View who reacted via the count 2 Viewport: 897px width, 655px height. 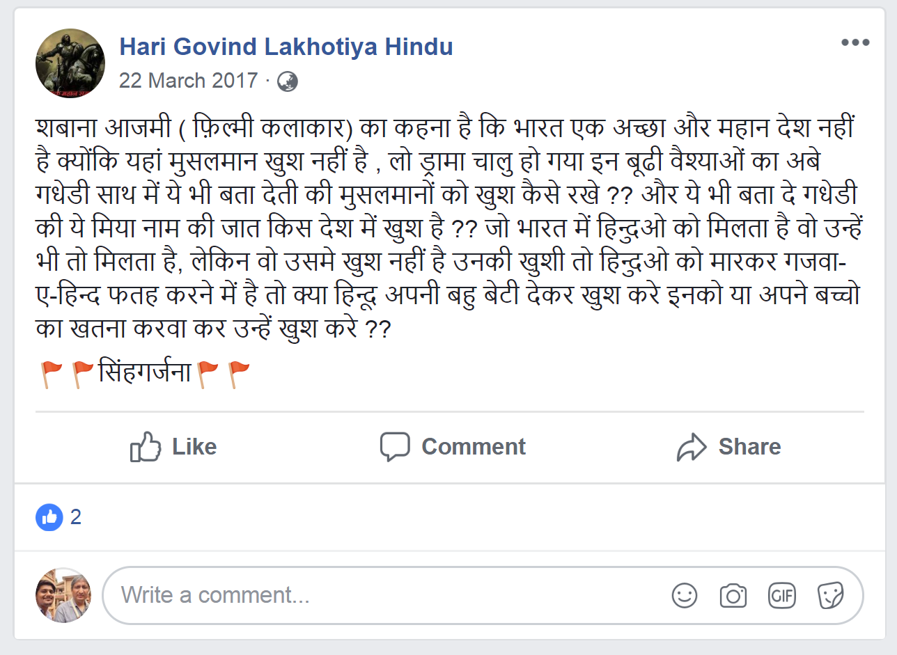(x=76, y=517)
